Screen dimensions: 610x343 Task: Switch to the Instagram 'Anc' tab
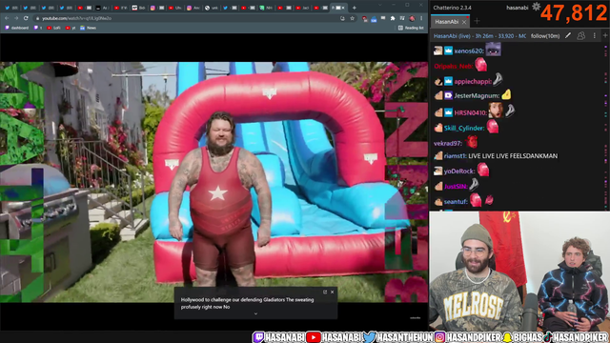coord(193,8)
